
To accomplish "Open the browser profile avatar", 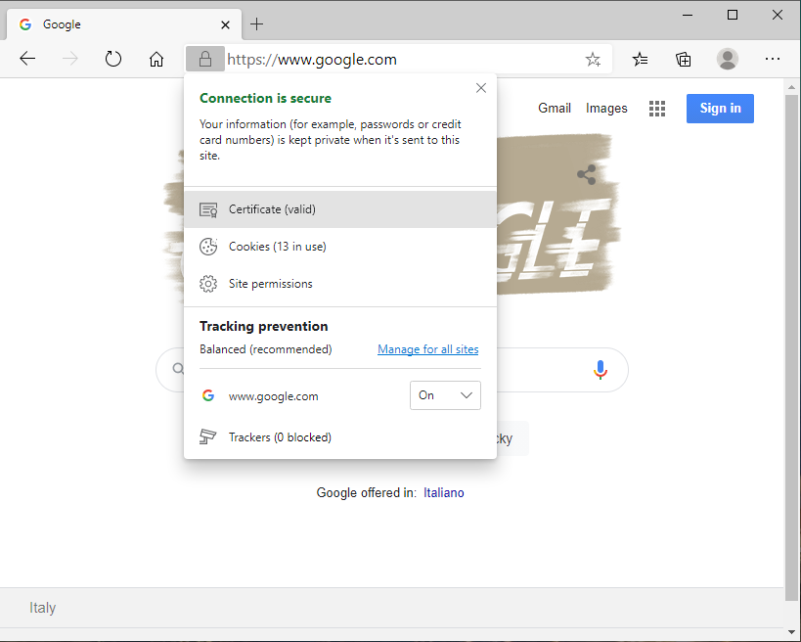I will [728, 59].
